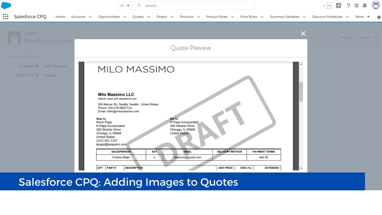Open the Price Rules tab

(249, 17)
